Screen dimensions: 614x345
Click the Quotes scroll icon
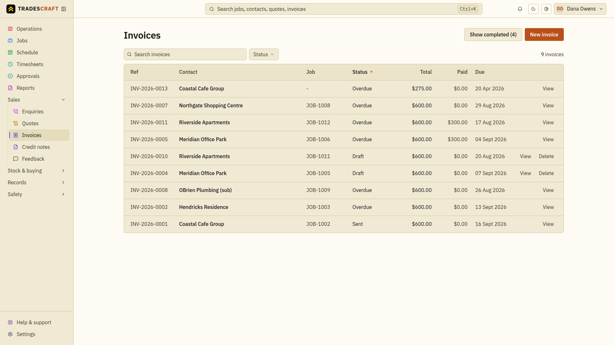[16, 123]
